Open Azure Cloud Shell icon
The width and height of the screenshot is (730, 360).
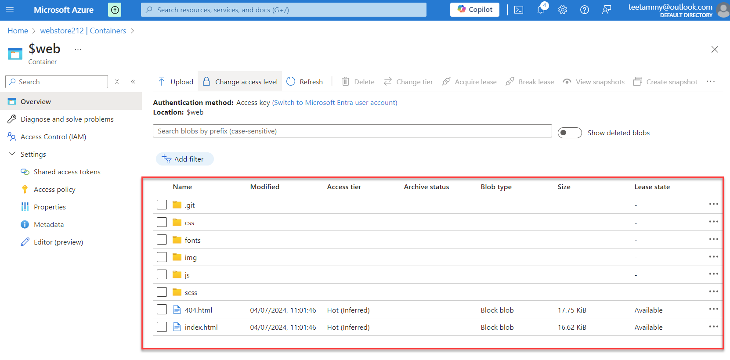(519, 10)
